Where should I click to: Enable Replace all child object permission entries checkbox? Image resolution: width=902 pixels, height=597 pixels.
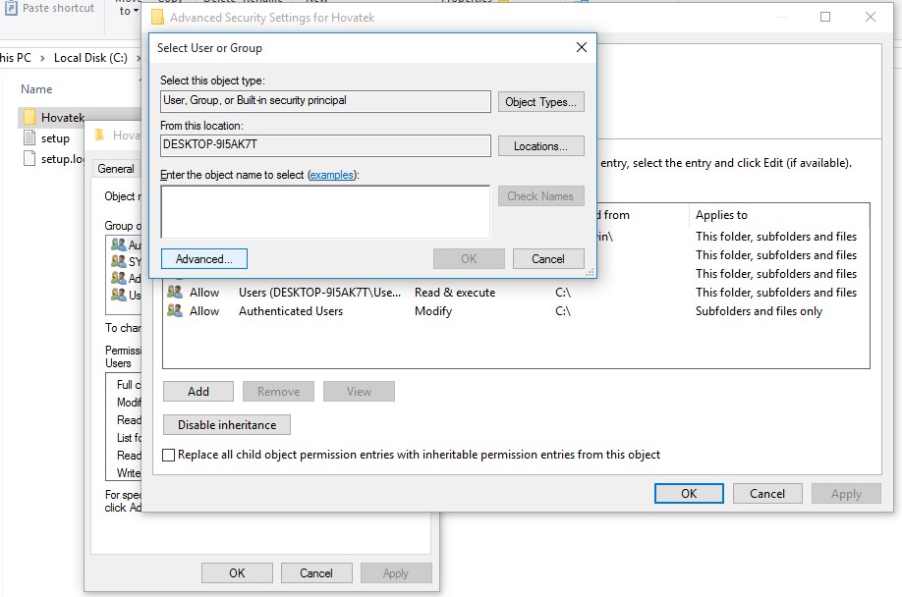pos(169,456)
